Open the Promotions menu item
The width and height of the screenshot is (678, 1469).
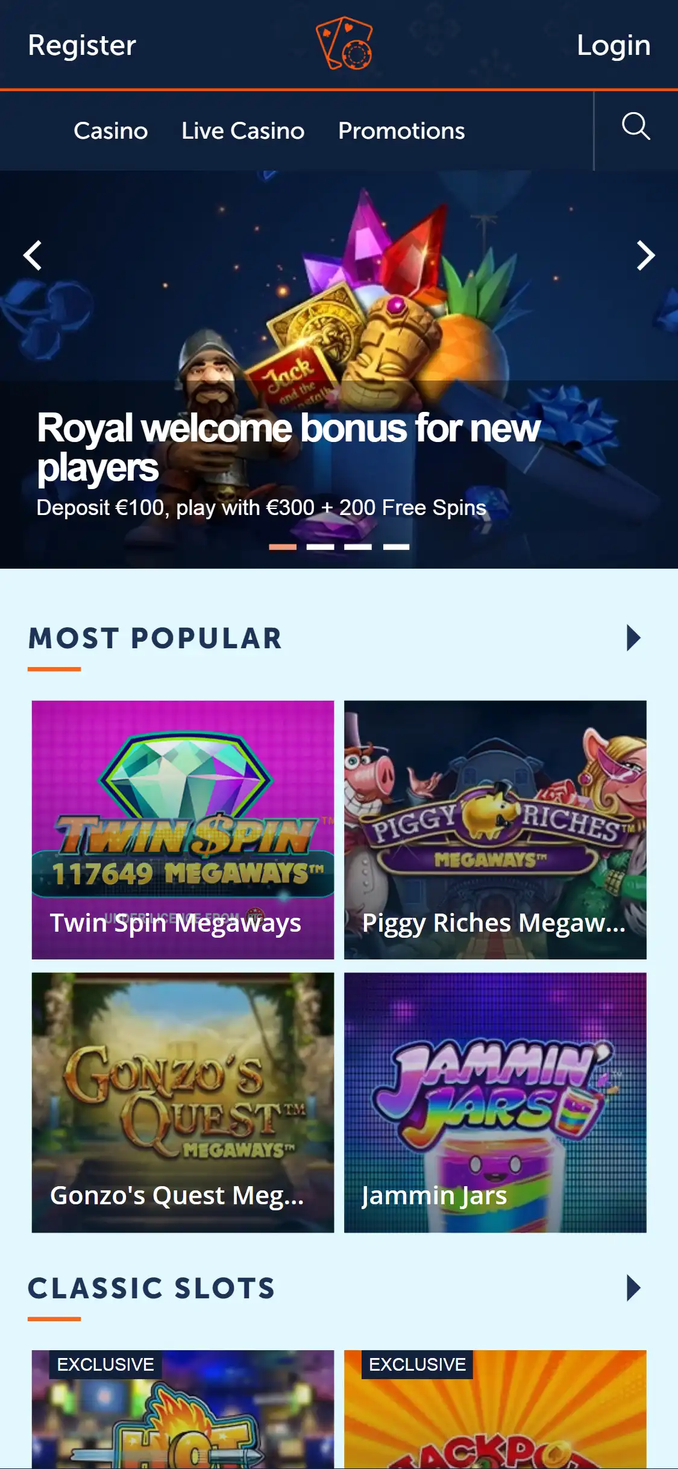[401, 131]
